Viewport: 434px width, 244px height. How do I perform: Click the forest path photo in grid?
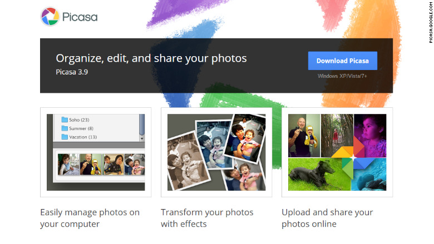337,132
